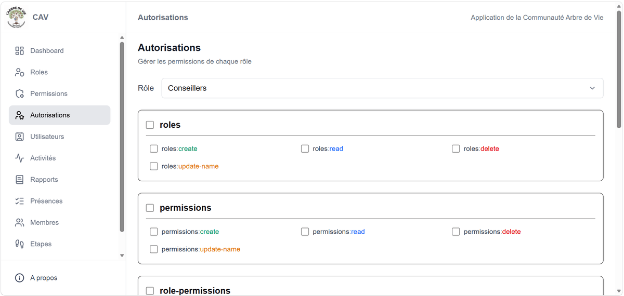Toggle all permissions group checkbox
The width and height of the screenshot is (624, 296).
pos(150,208)
